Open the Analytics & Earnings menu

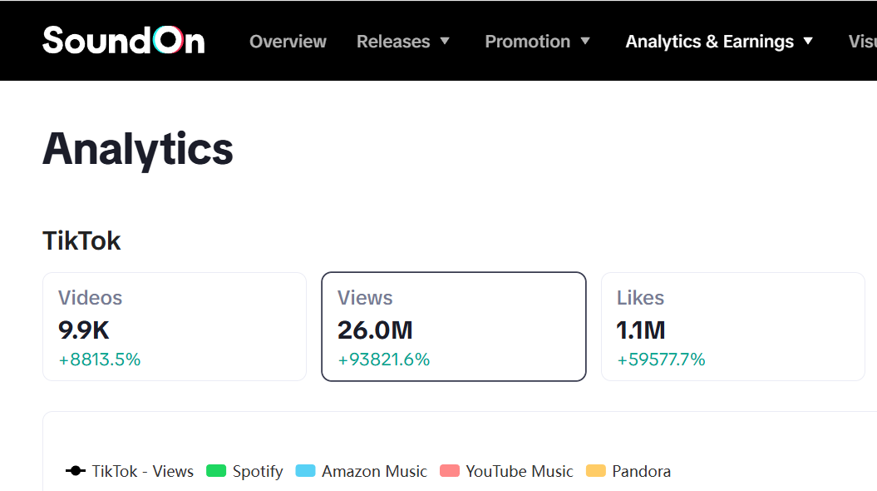[709, 42]
